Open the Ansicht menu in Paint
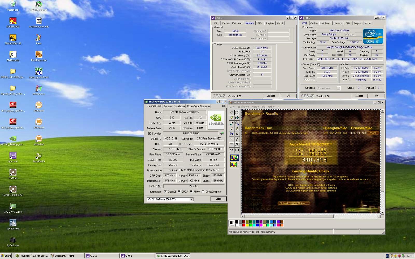This screenshot has width=415, height=259. [x=255, y=107]
